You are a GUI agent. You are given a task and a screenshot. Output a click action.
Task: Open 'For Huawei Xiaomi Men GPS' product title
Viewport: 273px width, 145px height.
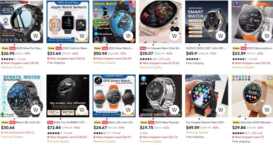(x=206, y=122)
